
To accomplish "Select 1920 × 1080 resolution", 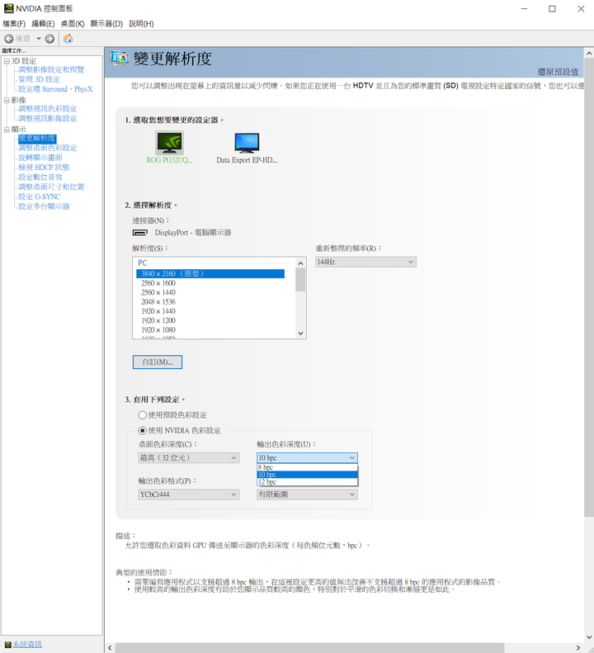I will [x=158, y=330].
